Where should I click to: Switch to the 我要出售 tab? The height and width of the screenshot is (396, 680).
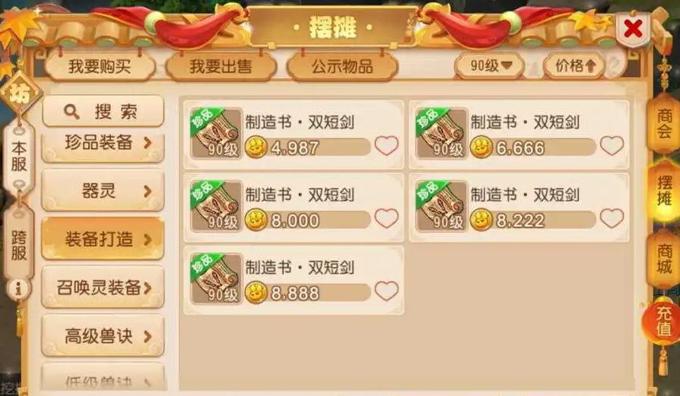tap(221, 66)
